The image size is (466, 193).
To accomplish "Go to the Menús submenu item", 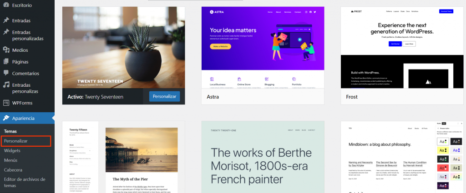I will click(11, 160).
